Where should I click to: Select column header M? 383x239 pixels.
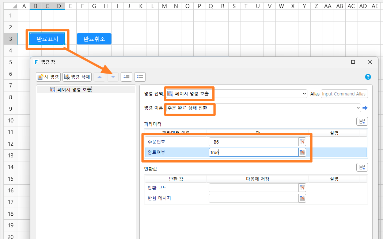coord(164,6)
